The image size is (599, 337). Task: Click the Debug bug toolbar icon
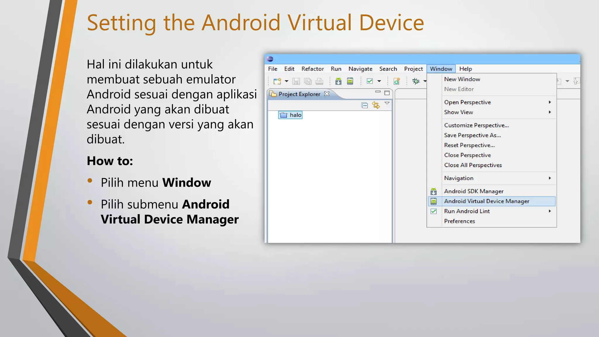coord(416,81)
